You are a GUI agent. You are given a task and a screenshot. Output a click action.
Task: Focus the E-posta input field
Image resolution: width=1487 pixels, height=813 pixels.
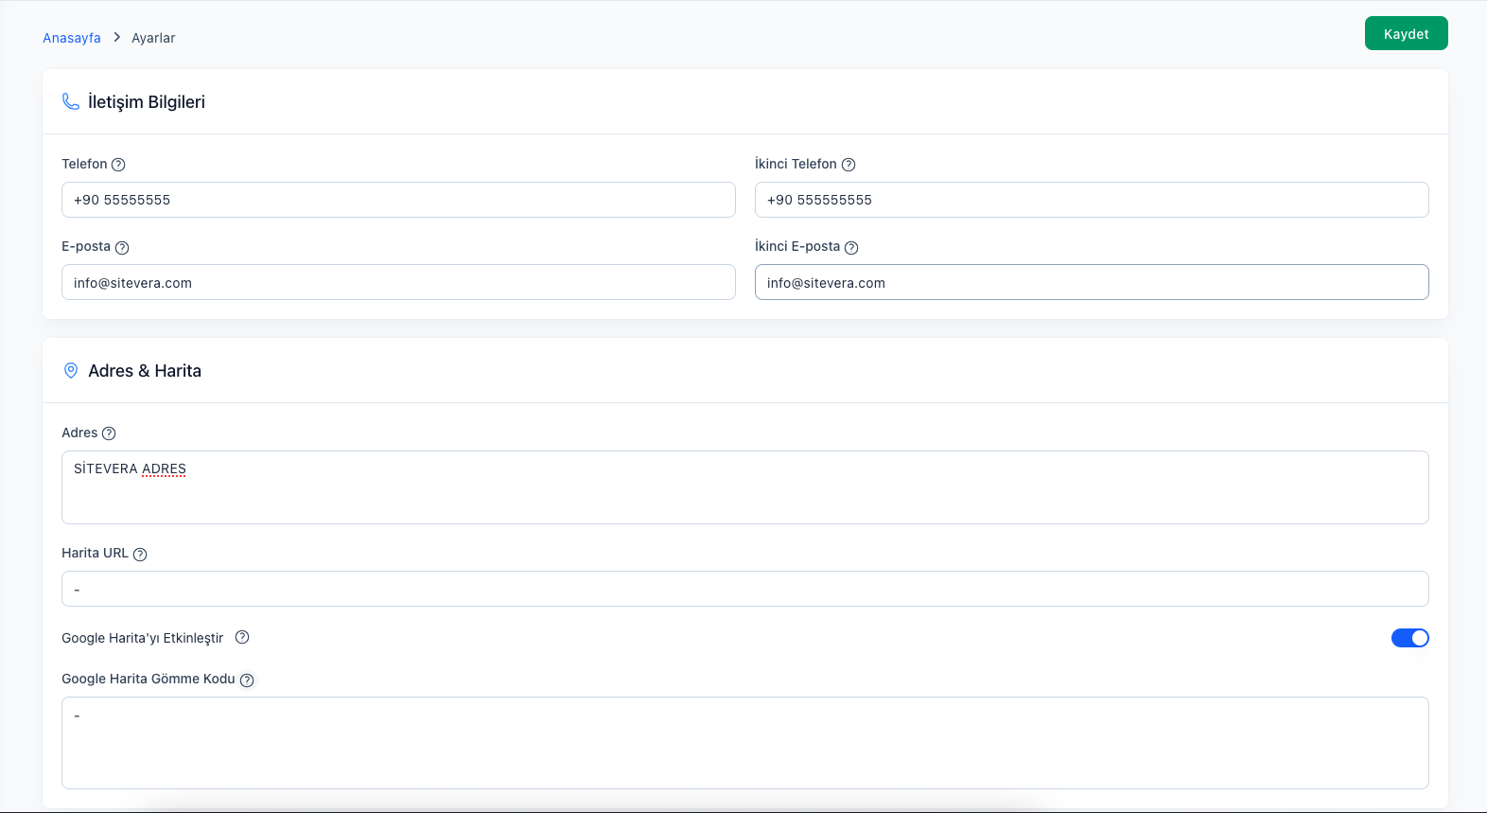tap(398, 282)
